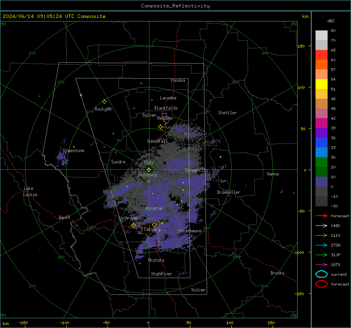Click the Sundre town label
This screenshot has width=351, height=328.
(118, 161)
